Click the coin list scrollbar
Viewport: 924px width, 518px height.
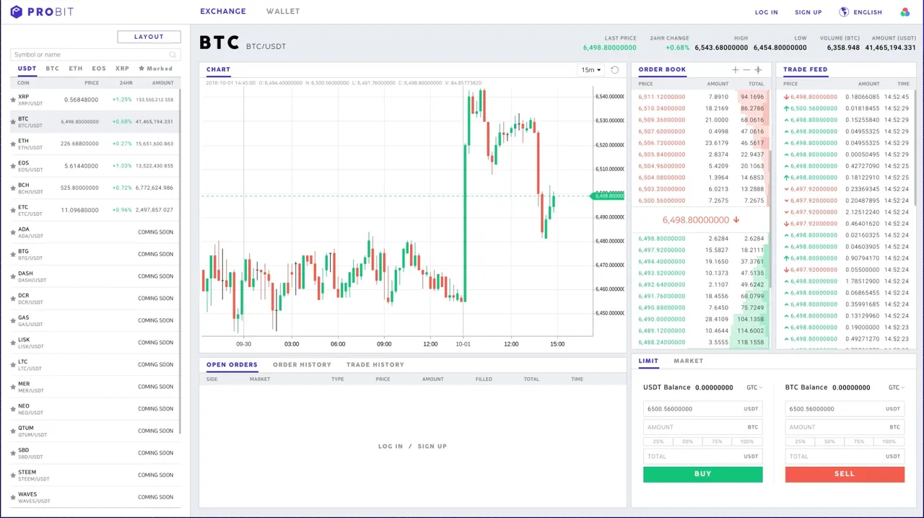point(179,260)
